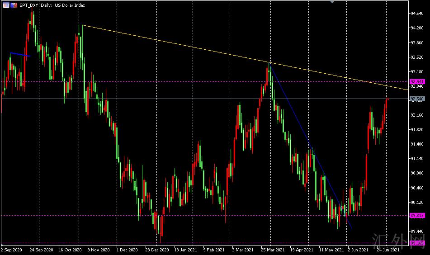The image size is (430, 255).
Task: Click the 16 Oct 2020 date label
Action: tap(70, 250)
